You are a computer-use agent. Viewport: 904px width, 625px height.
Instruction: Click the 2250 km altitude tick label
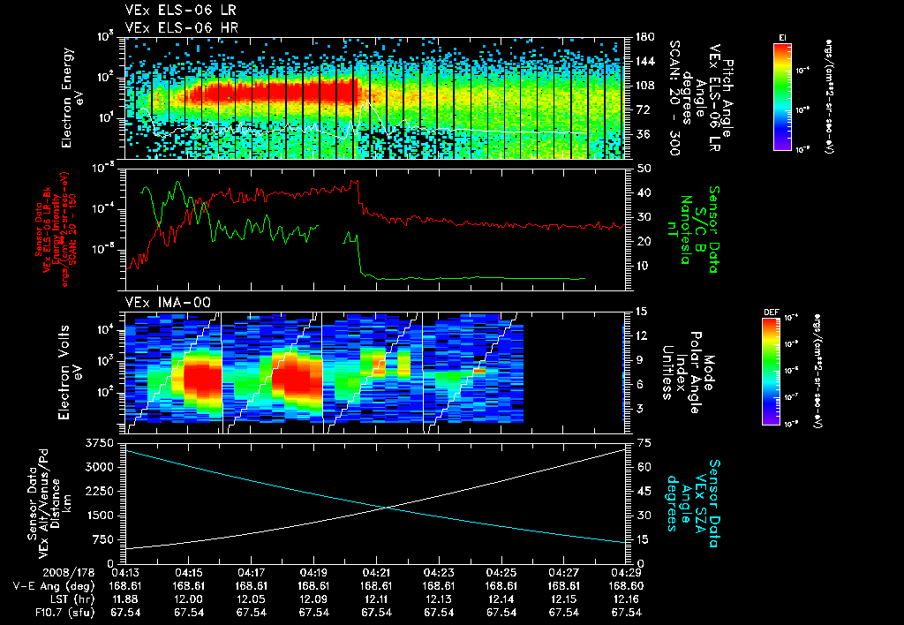click(100, 491)
